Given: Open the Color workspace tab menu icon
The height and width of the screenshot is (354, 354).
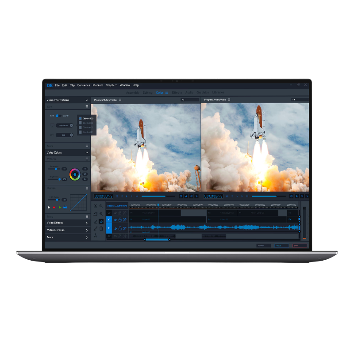Looking at the screenshot, I should 167,93.
